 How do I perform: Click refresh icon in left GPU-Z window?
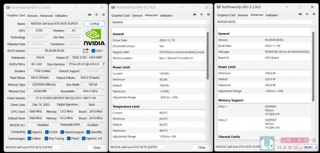[x=97, y=15]
